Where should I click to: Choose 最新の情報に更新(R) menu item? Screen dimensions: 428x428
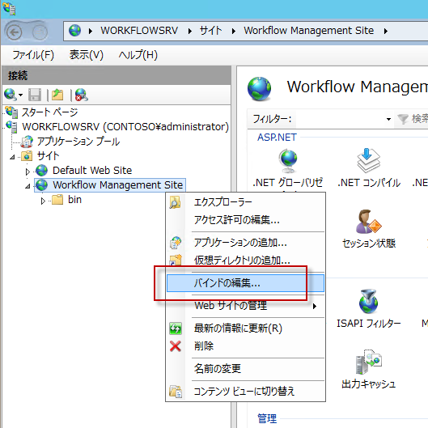245,328
